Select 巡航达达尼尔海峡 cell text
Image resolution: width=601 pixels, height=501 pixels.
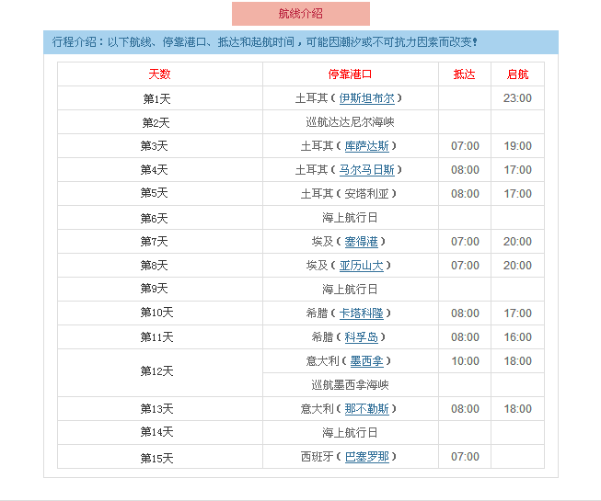[350, 122]
